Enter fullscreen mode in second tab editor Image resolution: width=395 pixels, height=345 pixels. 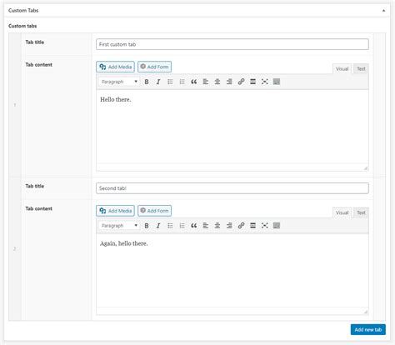pyautogui.click(x=265, y=226)
